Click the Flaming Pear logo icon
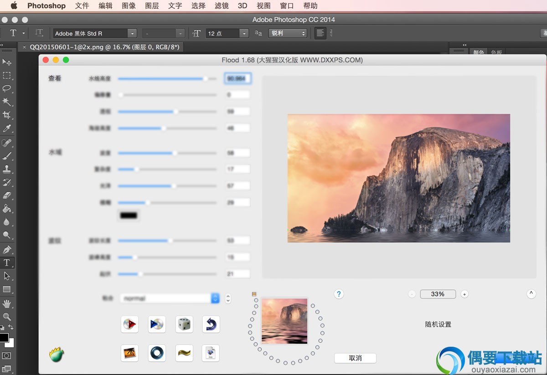This screenshot has width=547, height=375. (x=57, y=355)
